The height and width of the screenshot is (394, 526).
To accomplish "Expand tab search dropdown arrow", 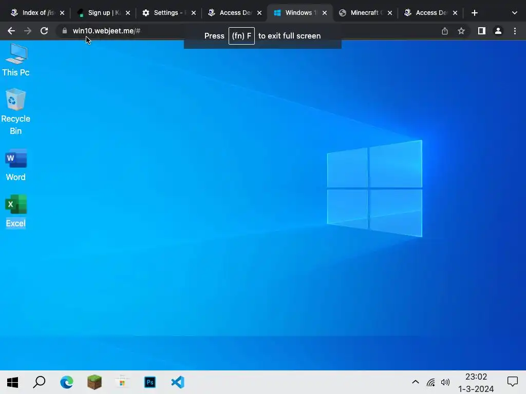I will (x=515, y=13).
